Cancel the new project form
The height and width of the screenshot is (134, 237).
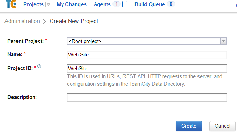223,126
